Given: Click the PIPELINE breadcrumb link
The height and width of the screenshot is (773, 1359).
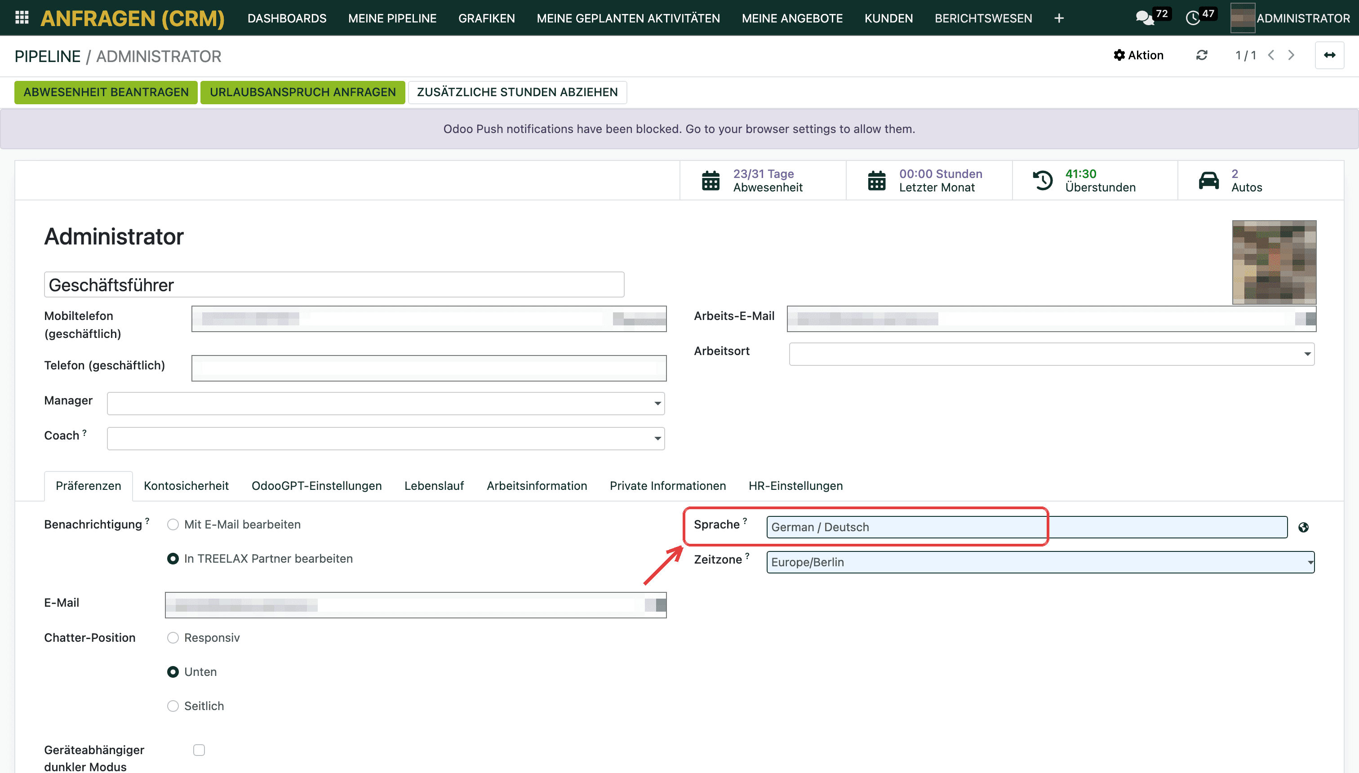Looking at the screenshot, I should (47, 56).
